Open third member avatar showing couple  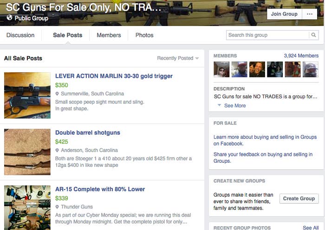(x=257, y=70)
